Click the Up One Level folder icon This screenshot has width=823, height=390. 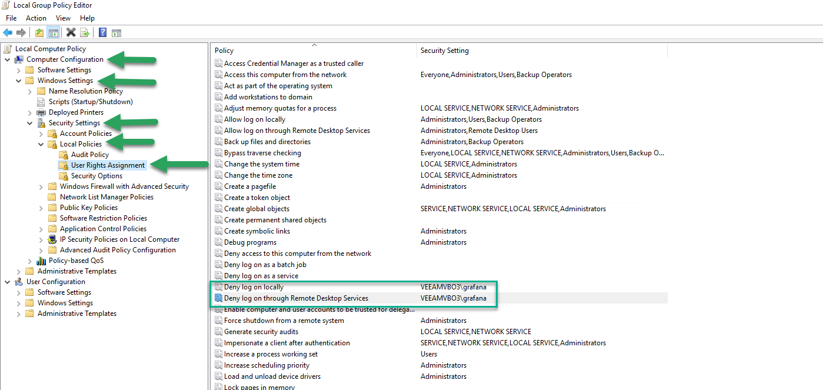coord(39,32)
